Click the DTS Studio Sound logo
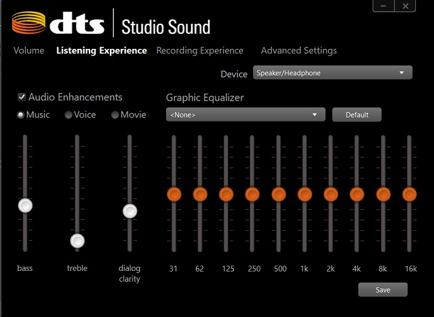The height and width of the screenshot is (317, 434). pos(112,25)
